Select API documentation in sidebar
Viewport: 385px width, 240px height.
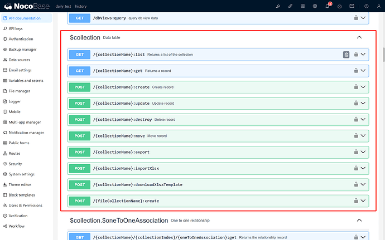click(27, 18)
